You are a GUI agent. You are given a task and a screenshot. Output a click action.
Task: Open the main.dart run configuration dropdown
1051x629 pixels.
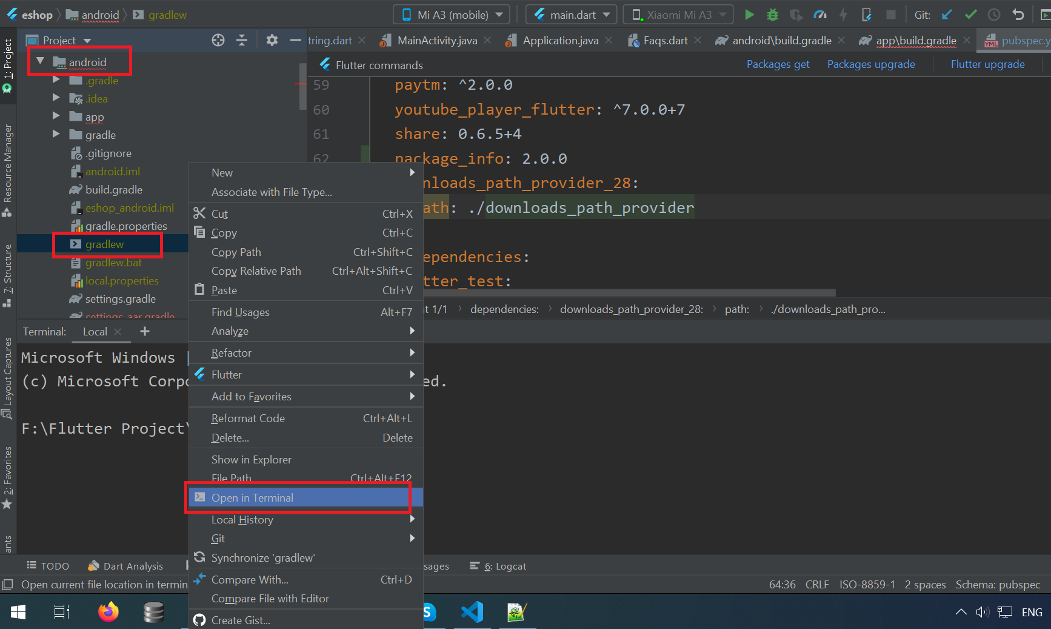(x=572, y=15)
